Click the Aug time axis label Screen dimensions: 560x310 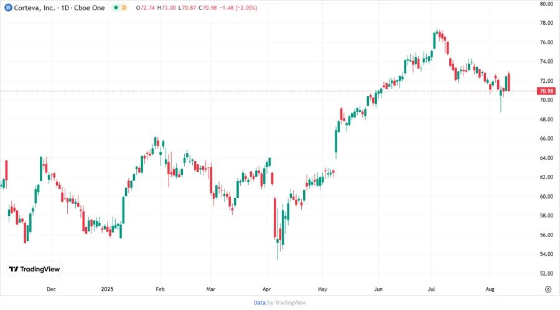490,289
